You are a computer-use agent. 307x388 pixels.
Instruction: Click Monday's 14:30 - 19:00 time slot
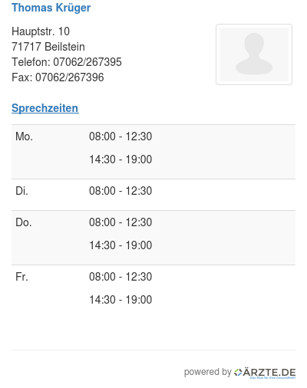click(120, 159)
